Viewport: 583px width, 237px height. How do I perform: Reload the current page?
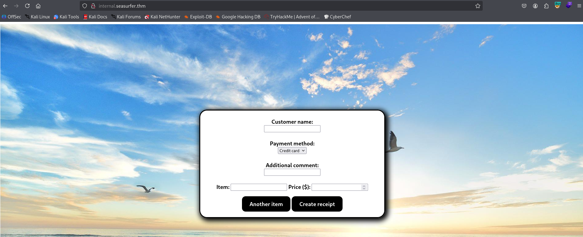[27, 6]
